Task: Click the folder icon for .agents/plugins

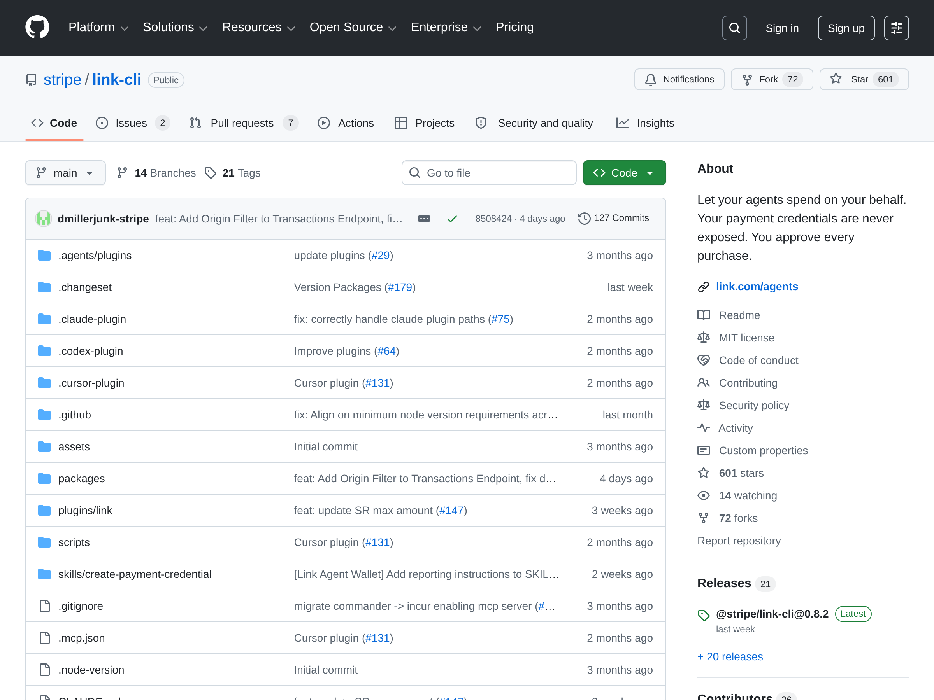Action: 44,255
